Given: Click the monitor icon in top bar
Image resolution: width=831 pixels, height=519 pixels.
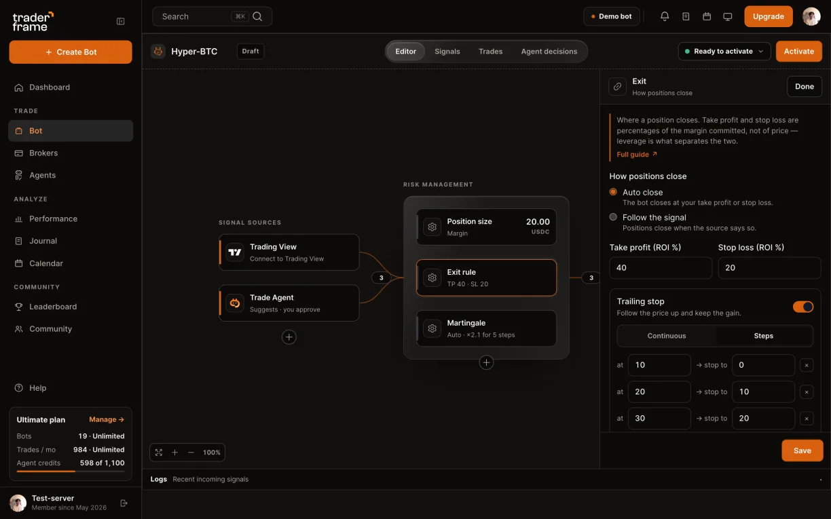Looking at the screenshot, I should (x=728, y=16).
